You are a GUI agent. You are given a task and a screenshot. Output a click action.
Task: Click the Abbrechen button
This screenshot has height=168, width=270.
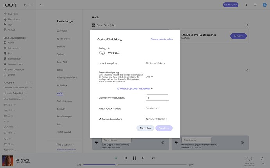[x=145, y=128]
